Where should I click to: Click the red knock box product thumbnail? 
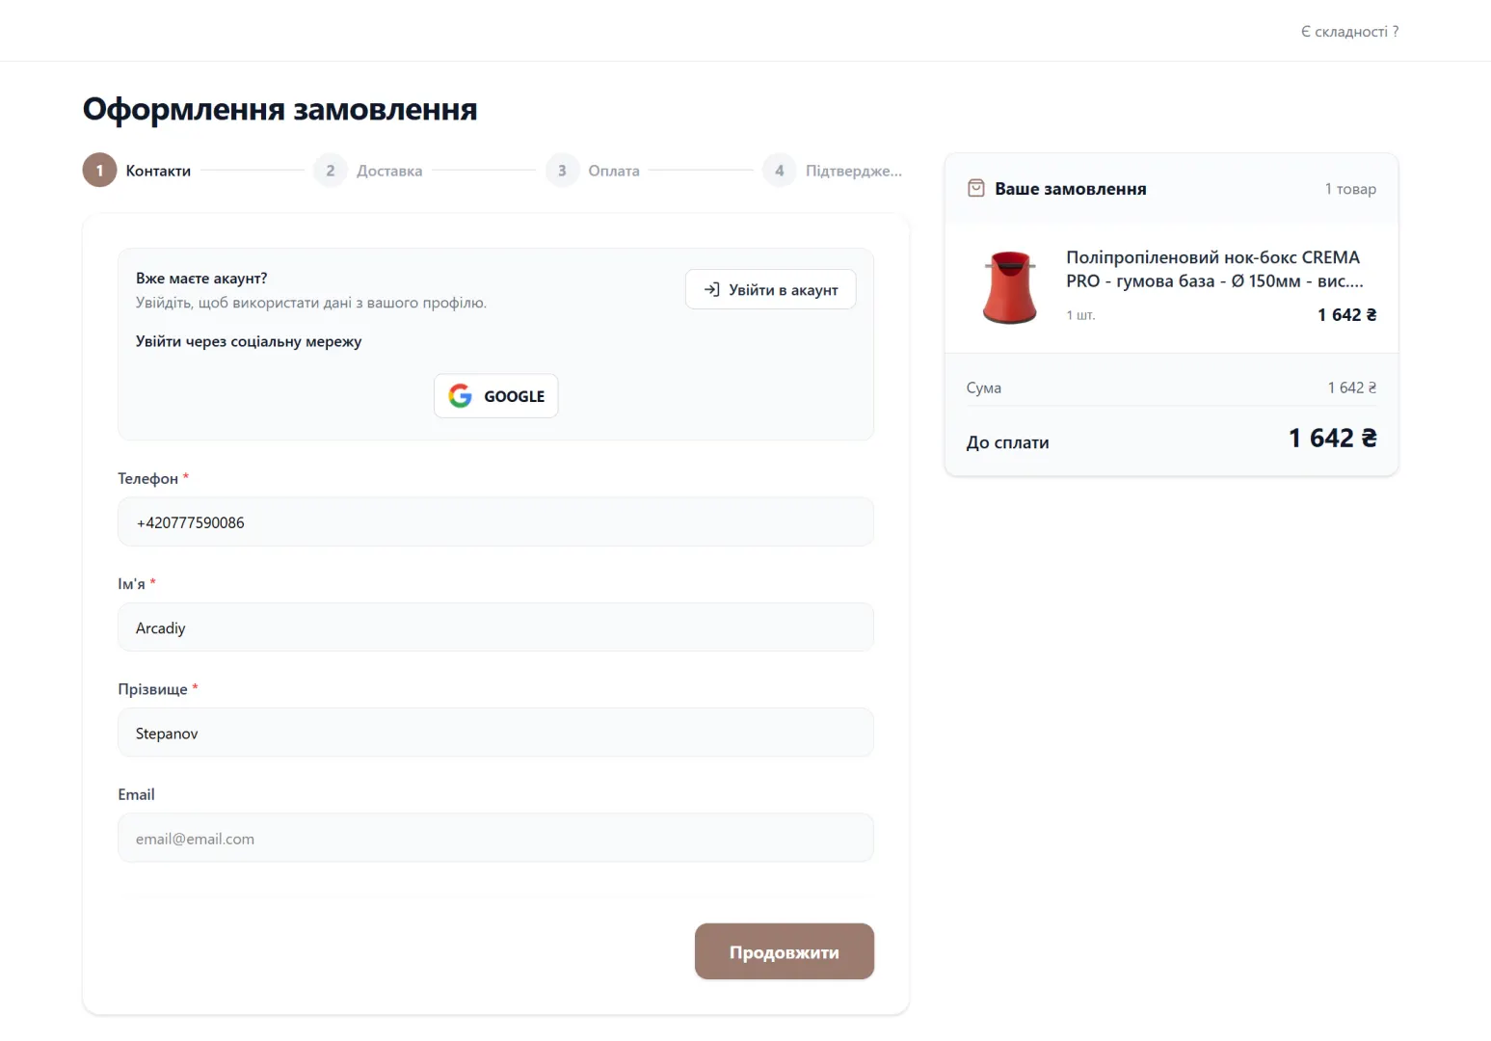(1009, 287)
